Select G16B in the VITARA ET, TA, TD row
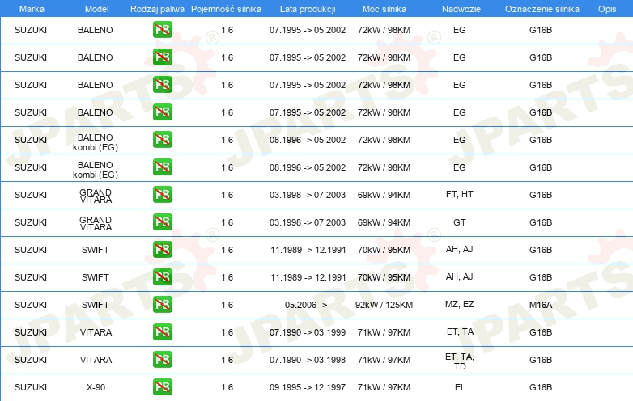633x401 pixels. pyautogui.click(x=541, y=360)
